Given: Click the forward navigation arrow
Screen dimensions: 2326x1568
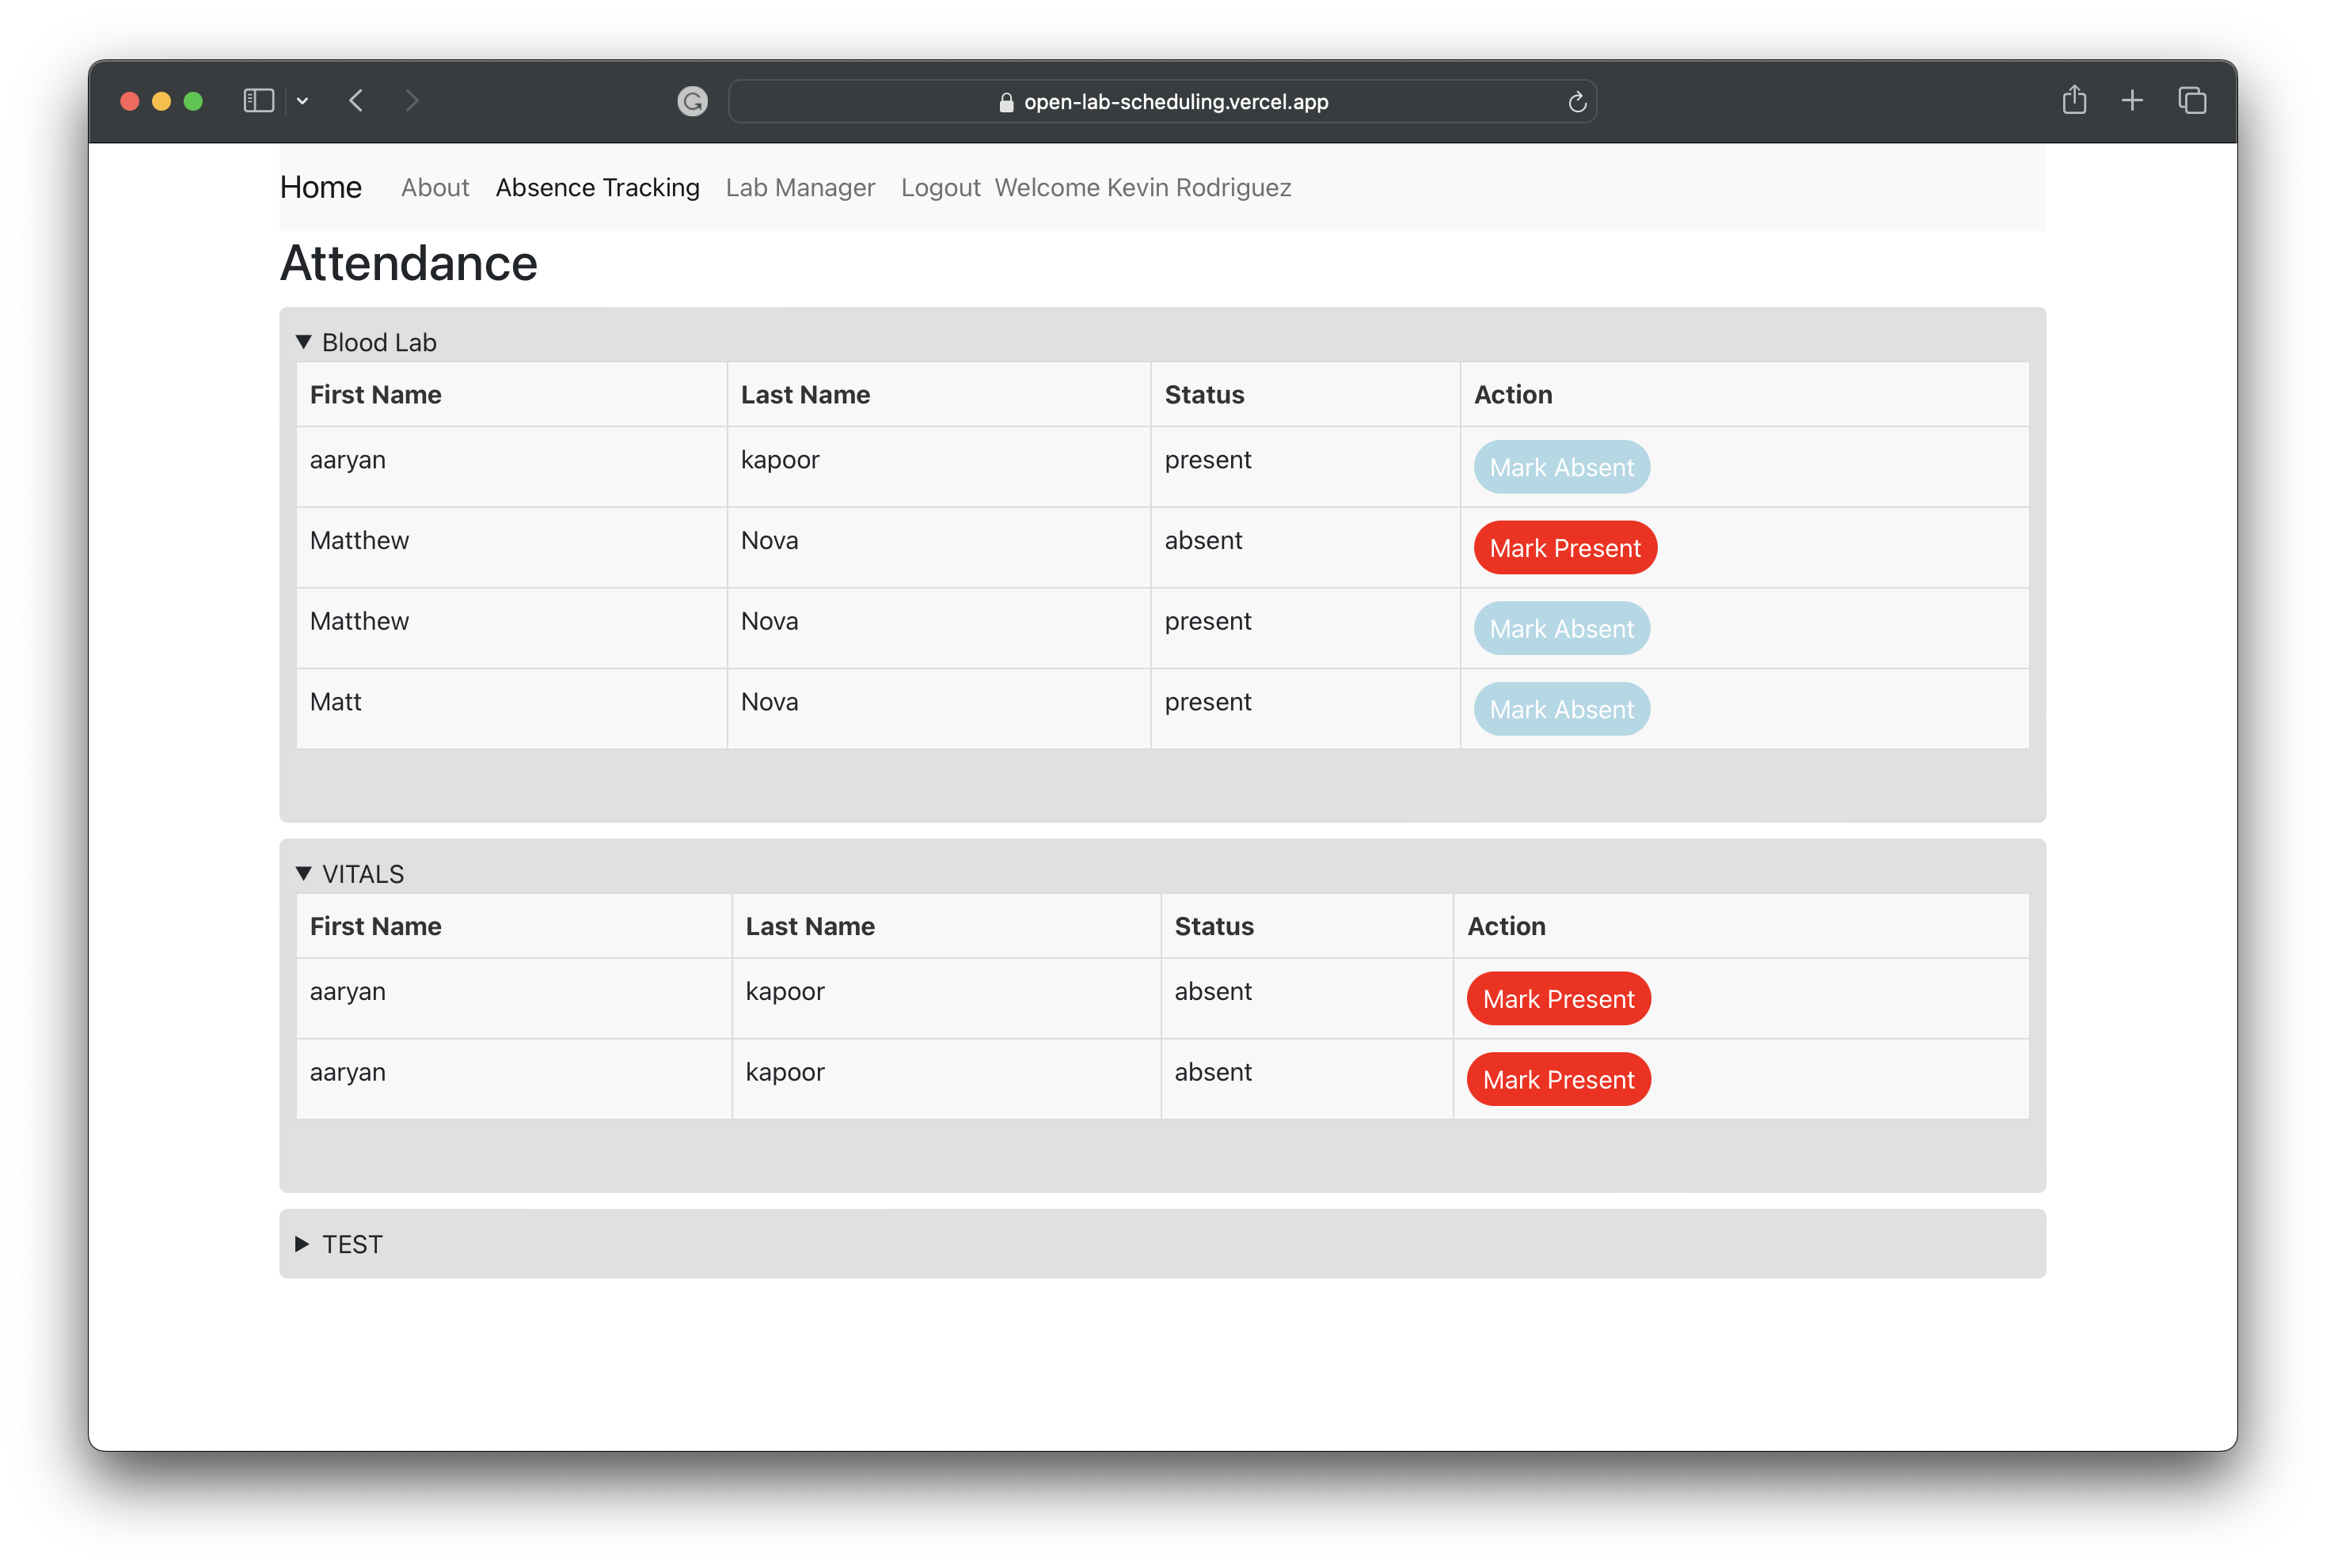Looking at the screenshot, I should (411, 101).
